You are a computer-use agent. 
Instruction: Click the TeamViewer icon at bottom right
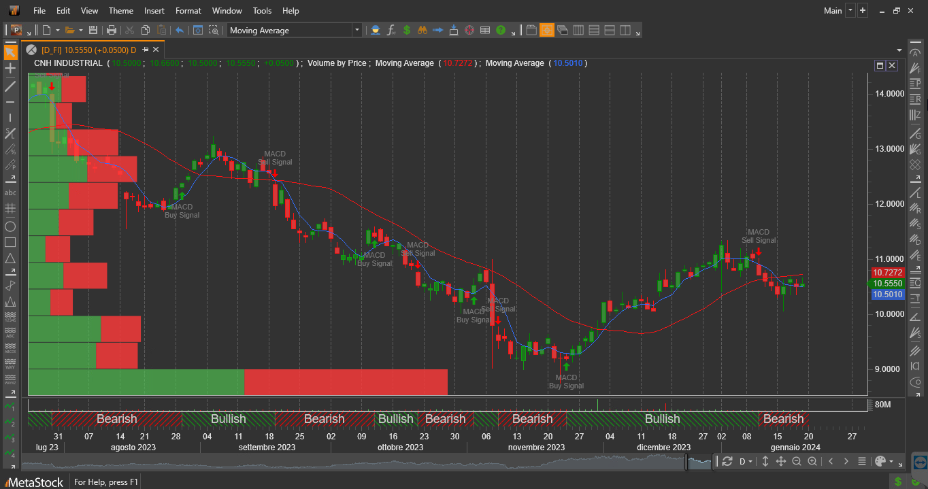(x=919, y=462)
